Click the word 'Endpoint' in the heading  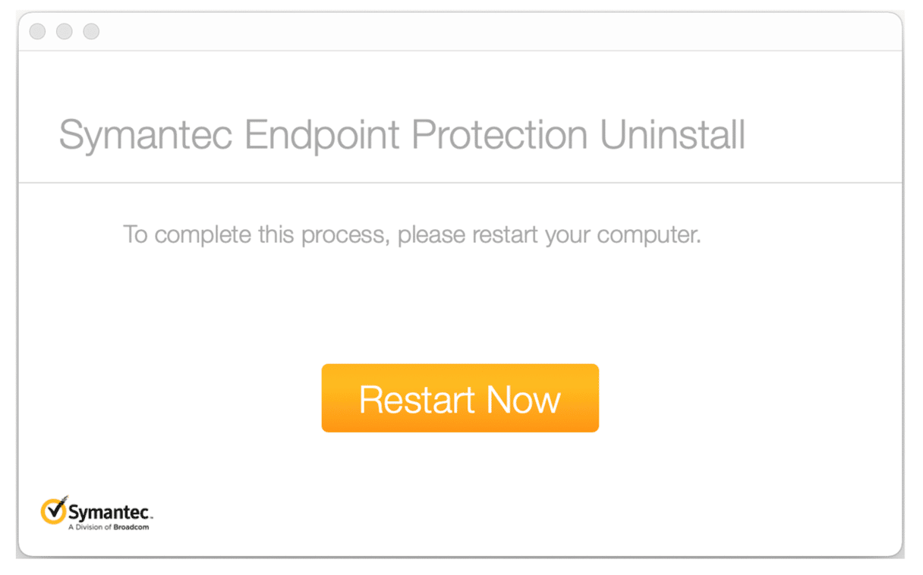click(x=322, y=135)
